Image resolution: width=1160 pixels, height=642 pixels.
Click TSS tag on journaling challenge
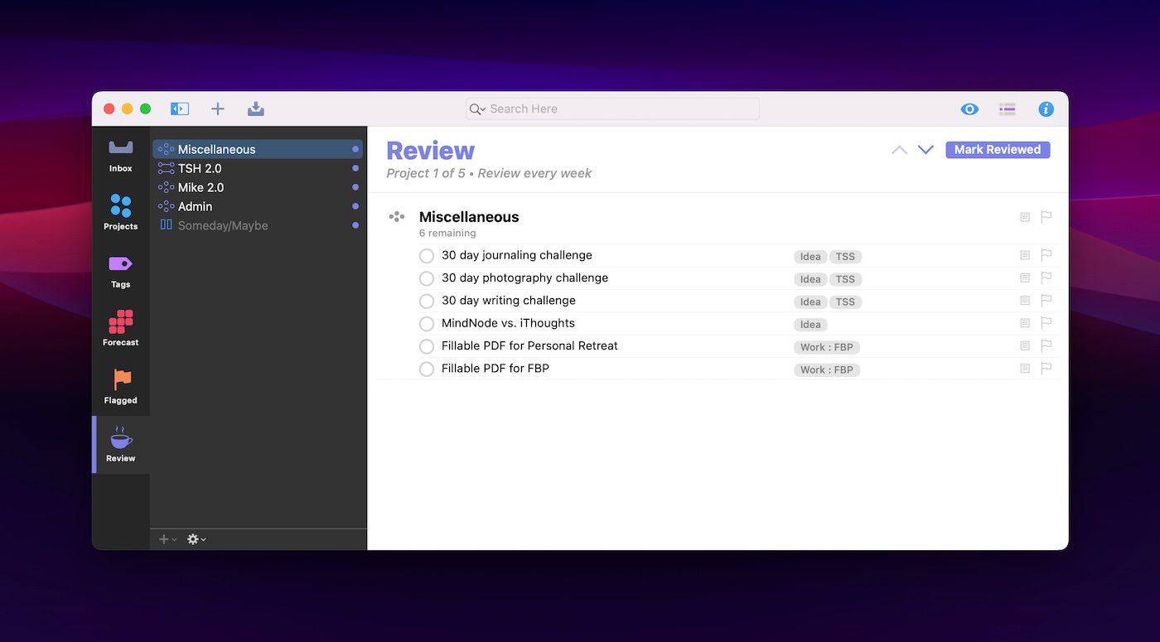pos(845,257)
